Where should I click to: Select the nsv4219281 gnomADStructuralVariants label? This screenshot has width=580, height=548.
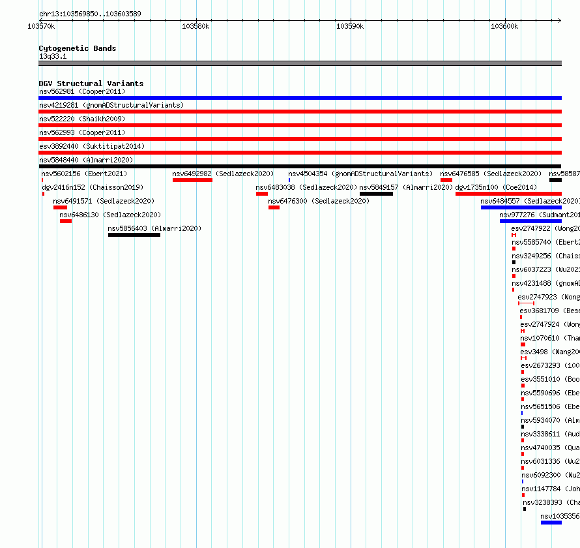pyautogui.click(x=111, y=105)
